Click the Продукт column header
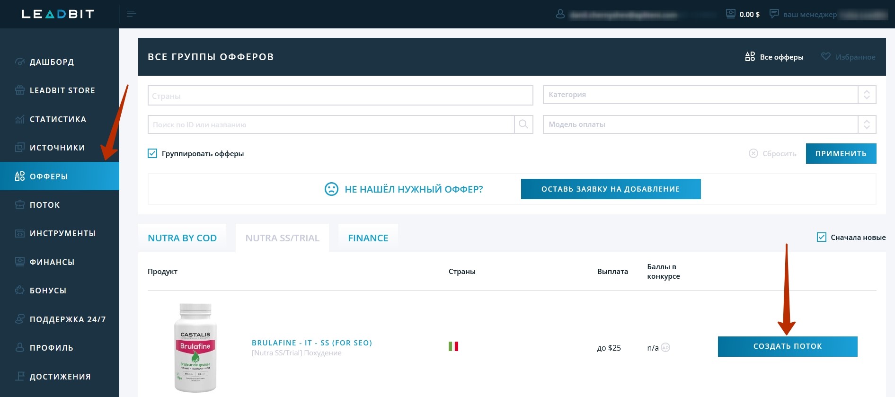This screenshot has height=397, width=895. click(162, 272)
